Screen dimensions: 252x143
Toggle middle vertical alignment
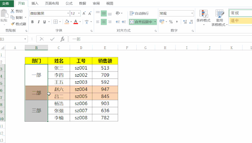tap(104, 13)
